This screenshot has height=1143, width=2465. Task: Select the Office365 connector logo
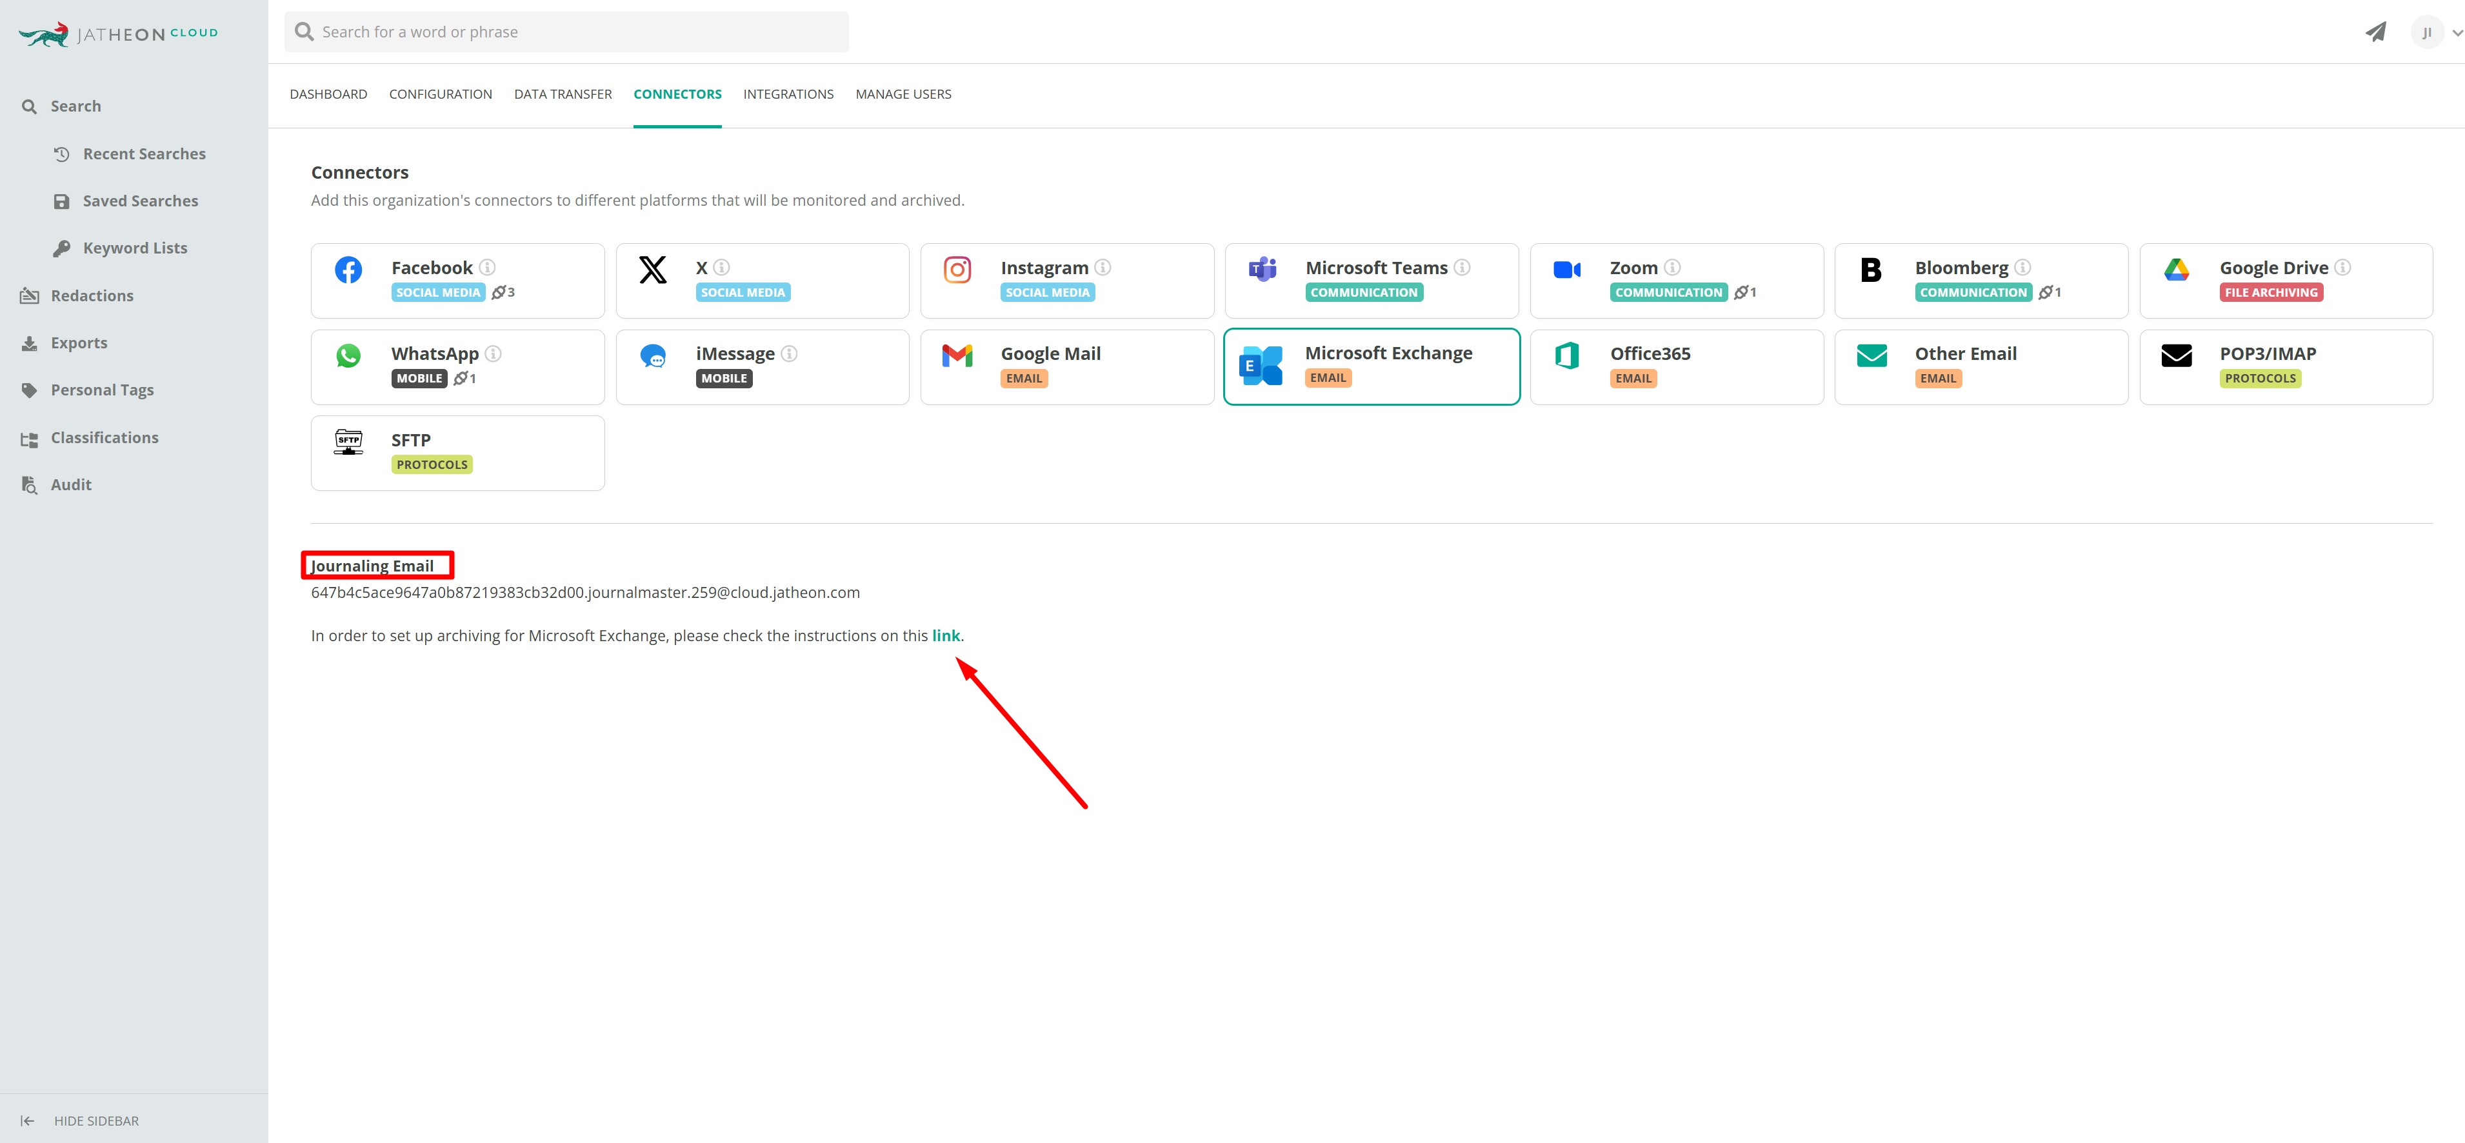pyautogui.click(x=1568, y=356)
